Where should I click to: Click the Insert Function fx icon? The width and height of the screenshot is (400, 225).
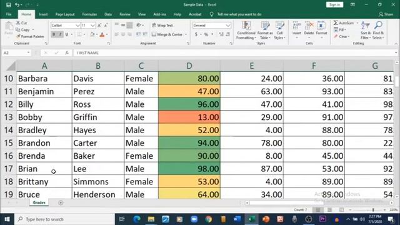pyautogui.click(x=67, y=52)
